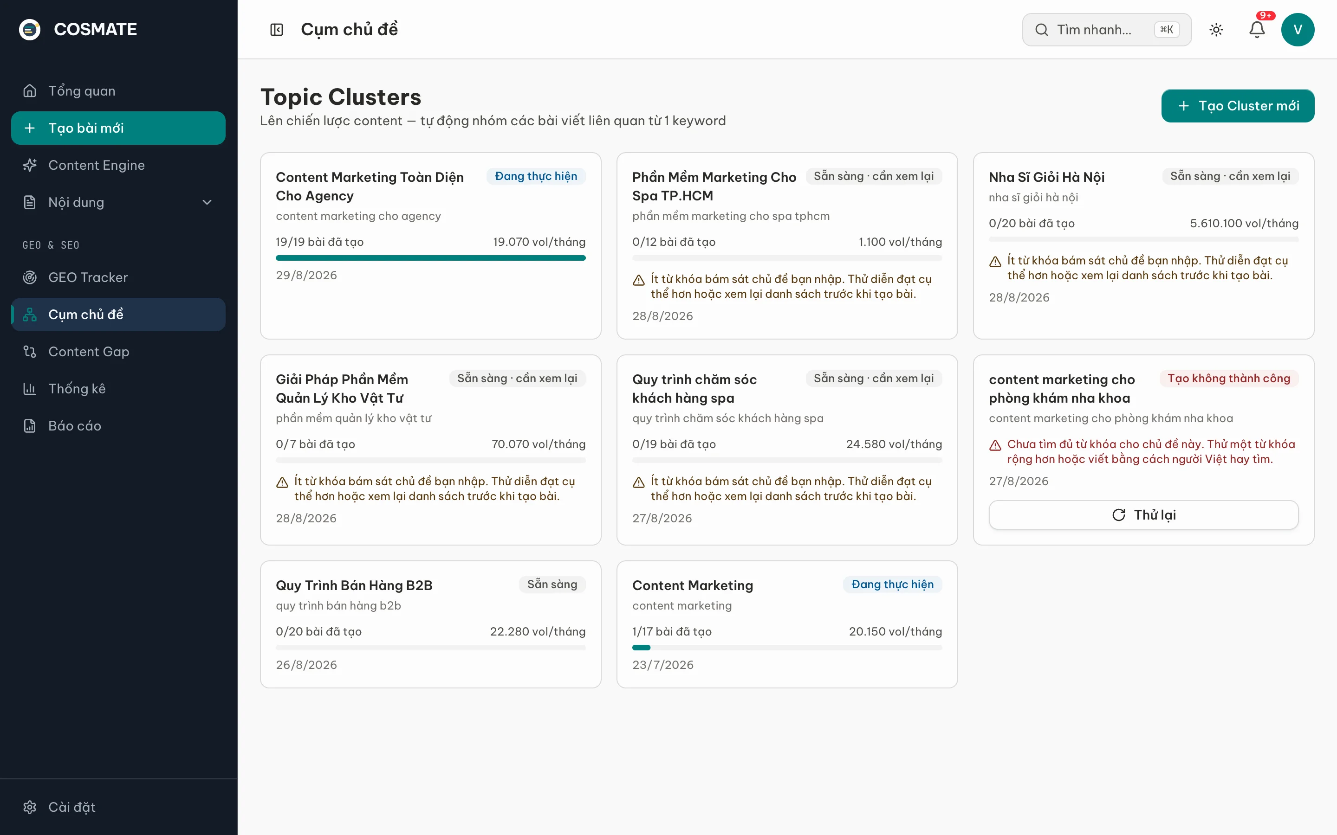Click the 0/12 bài đã tạo text

pyautogui.click(x=674, y=242)
